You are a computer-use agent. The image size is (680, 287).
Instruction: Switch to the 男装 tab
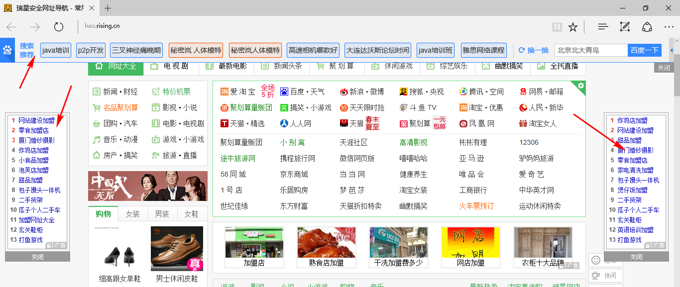(x=162, y=214)
